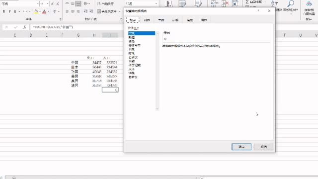The height and width of the screenshot is (179, 318).
Task: Click Merge and Center (合并后居中)
Action: 107,11
